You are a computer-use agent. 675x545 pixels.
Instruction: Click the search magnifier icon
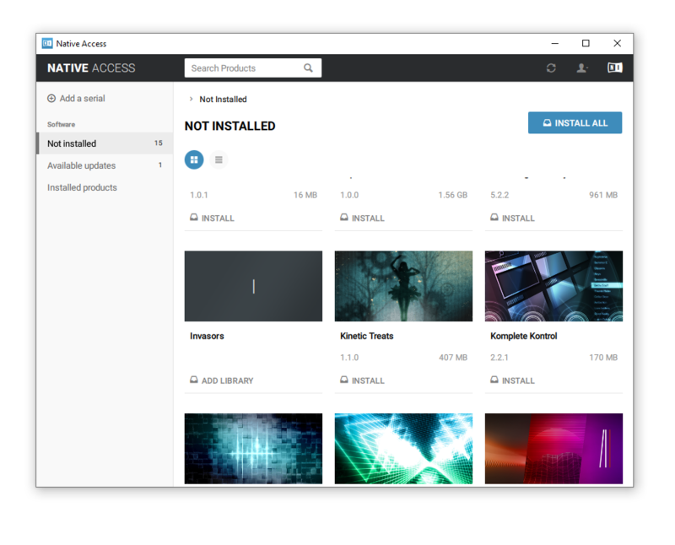(x=308, y=68)
